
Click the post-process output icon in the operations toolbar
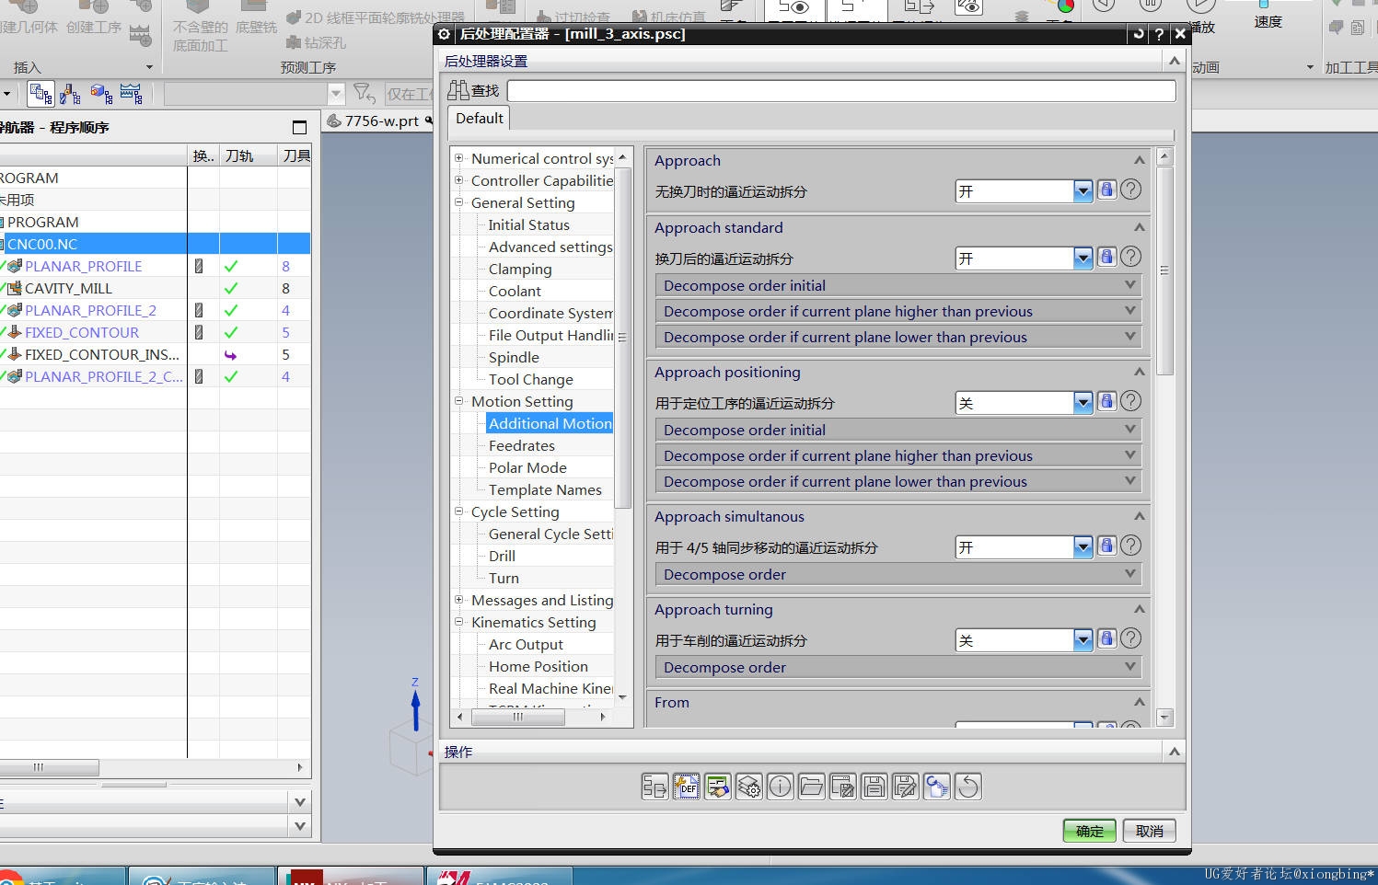[654, 787]
